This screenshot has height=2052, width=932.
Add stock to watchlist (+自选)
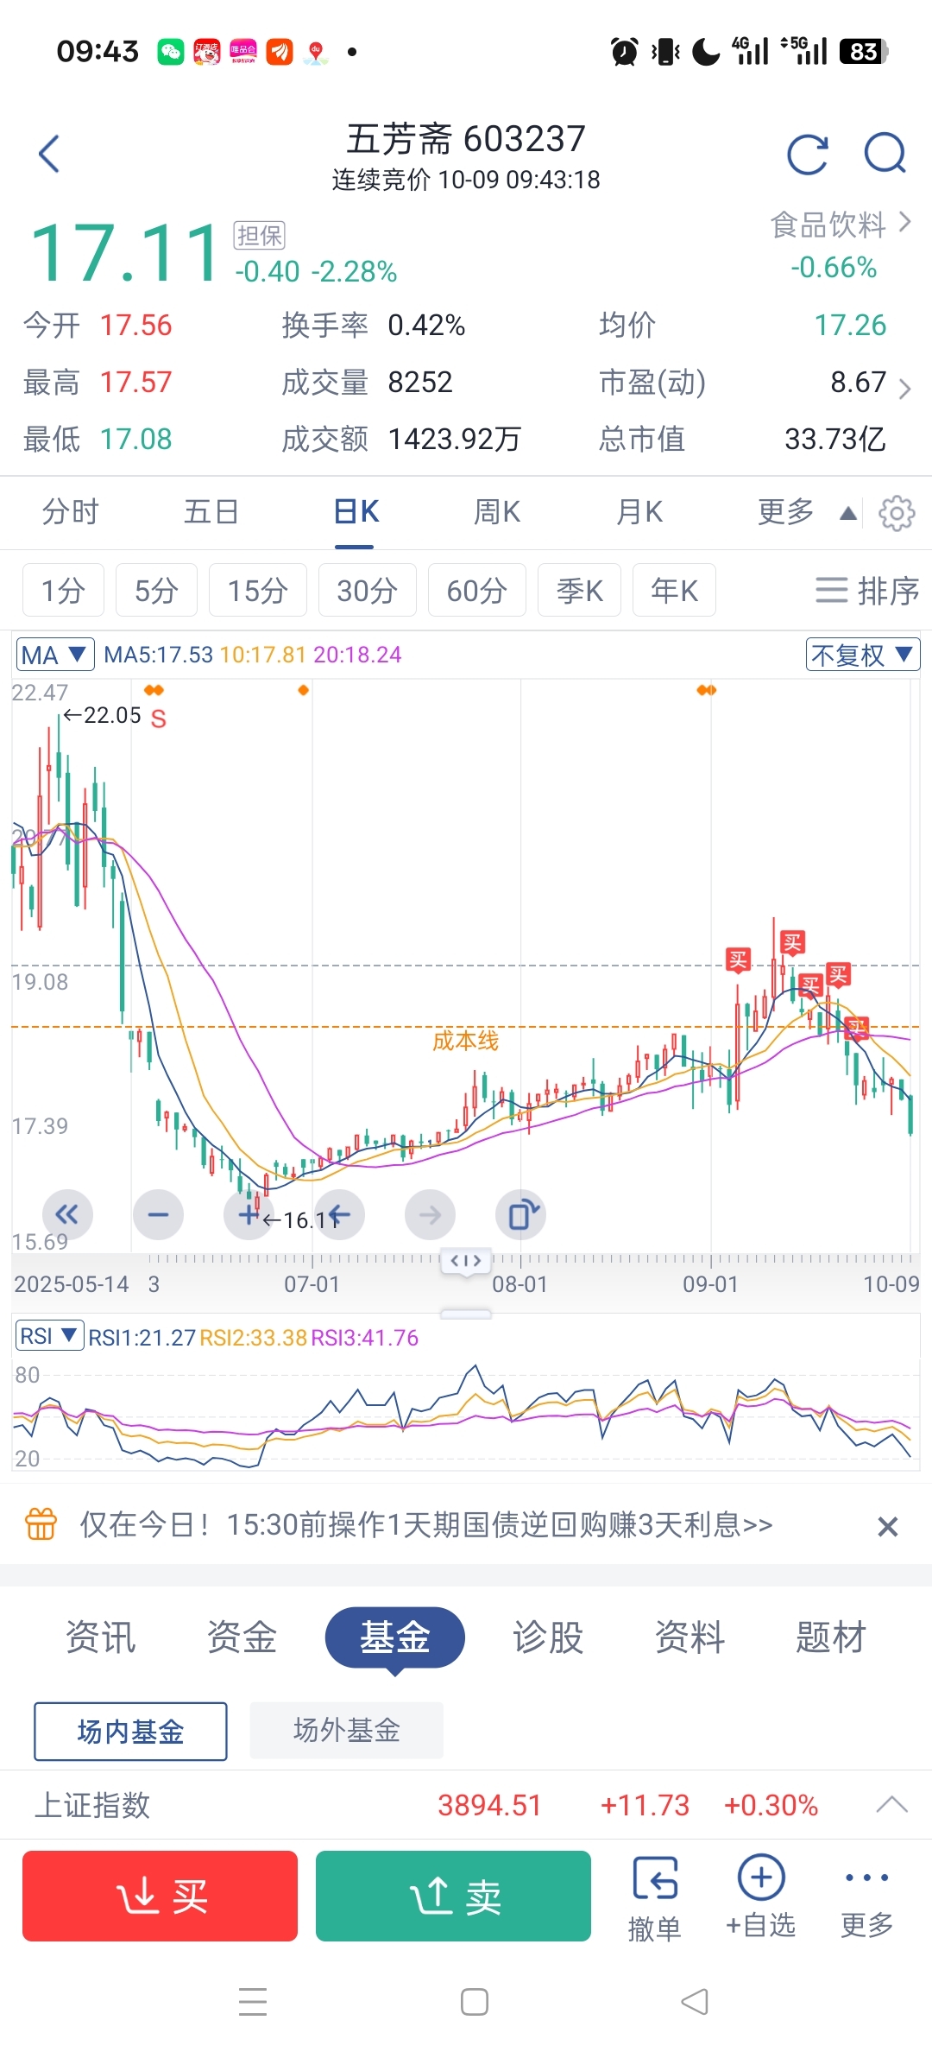pos(761,1896)
